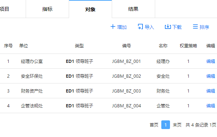Click the plus icon for 增加
This screenshot has width=217, height=137.
[x=113, y=27]
